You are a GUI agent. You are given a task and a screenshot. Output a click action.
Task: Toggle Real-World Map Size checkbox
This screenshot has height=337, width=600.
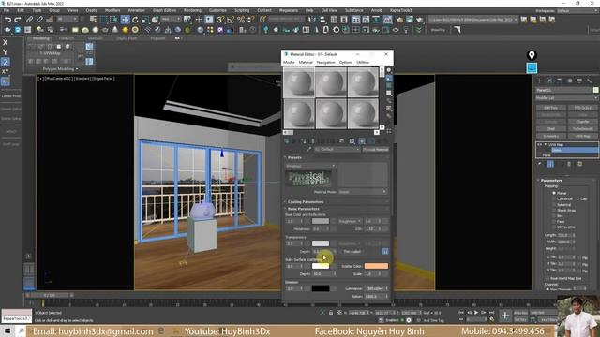coord(547,278)
